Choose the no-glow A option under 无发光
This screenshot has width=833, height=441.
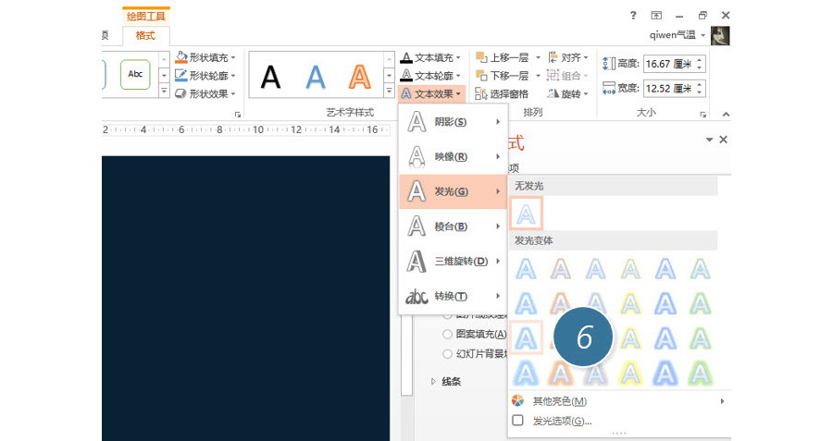click(526, 214)
